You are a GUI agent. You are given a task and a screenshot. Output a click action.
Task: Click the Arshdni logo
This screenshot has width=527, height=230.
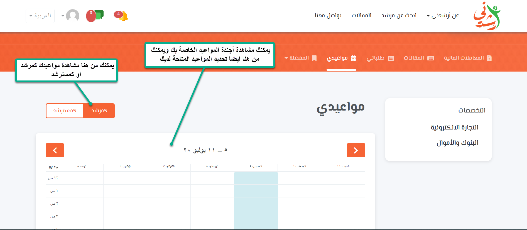[x=487, y=16]
